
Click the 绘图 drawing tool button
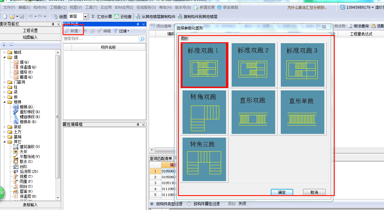click(60, 16)
